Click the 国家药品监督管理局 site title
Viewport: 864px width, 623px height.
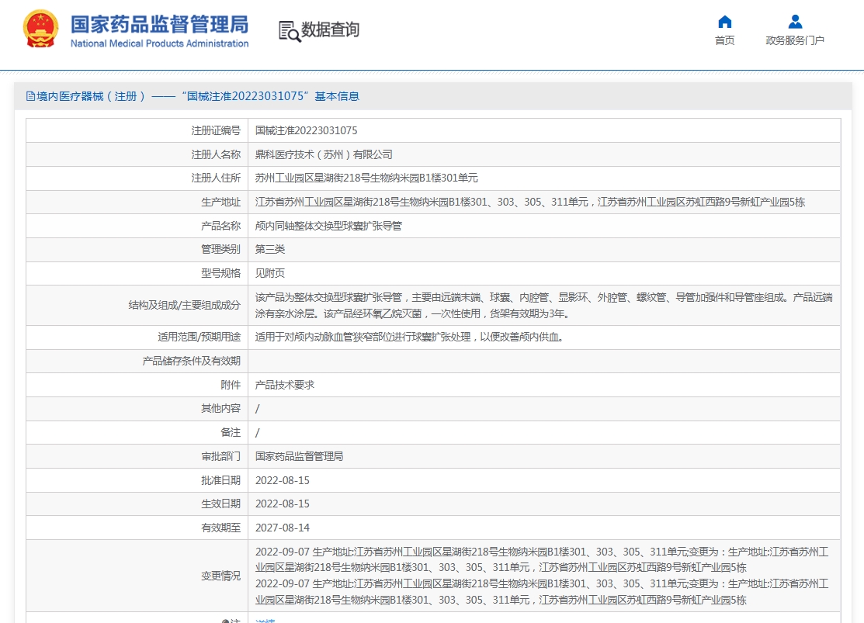pos(159,24)
